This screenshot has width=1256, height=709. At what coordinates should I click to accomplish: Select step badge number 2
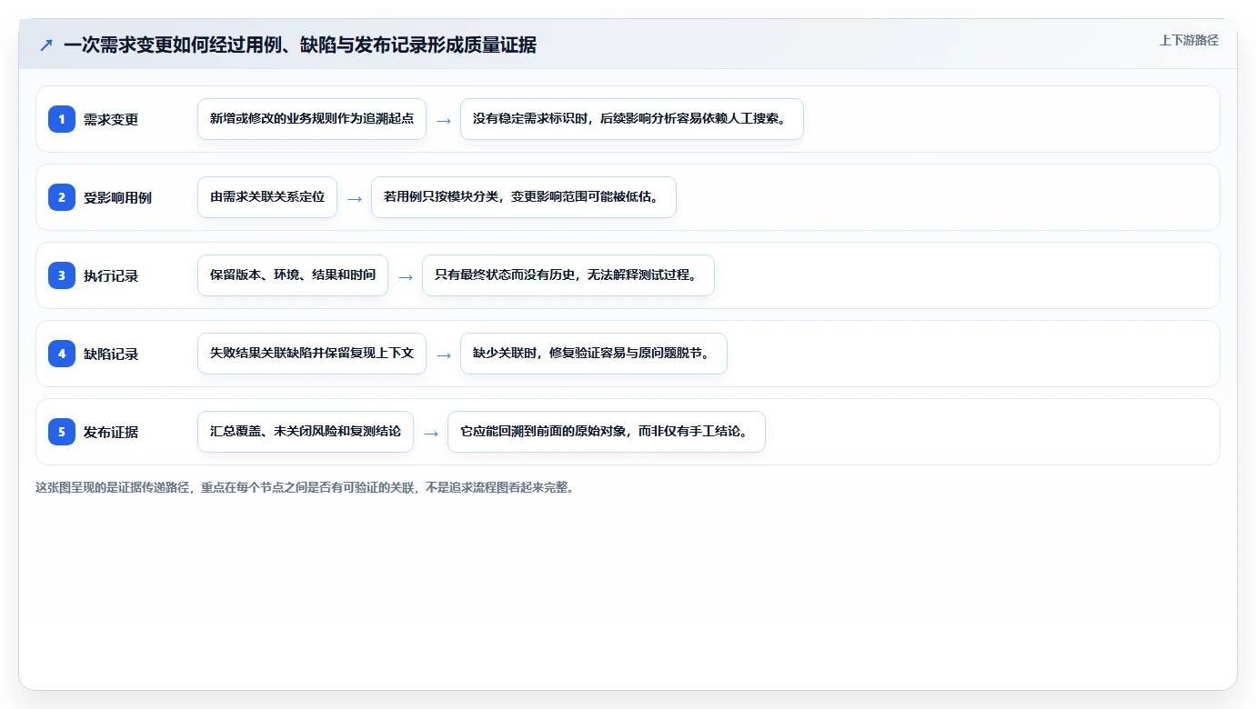point(62,197)
